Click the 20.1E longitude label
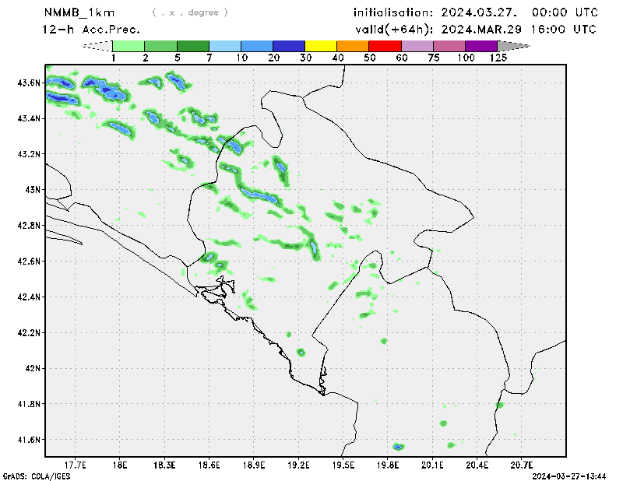Viewport: 623px width, 481px height. pos(432,465)
